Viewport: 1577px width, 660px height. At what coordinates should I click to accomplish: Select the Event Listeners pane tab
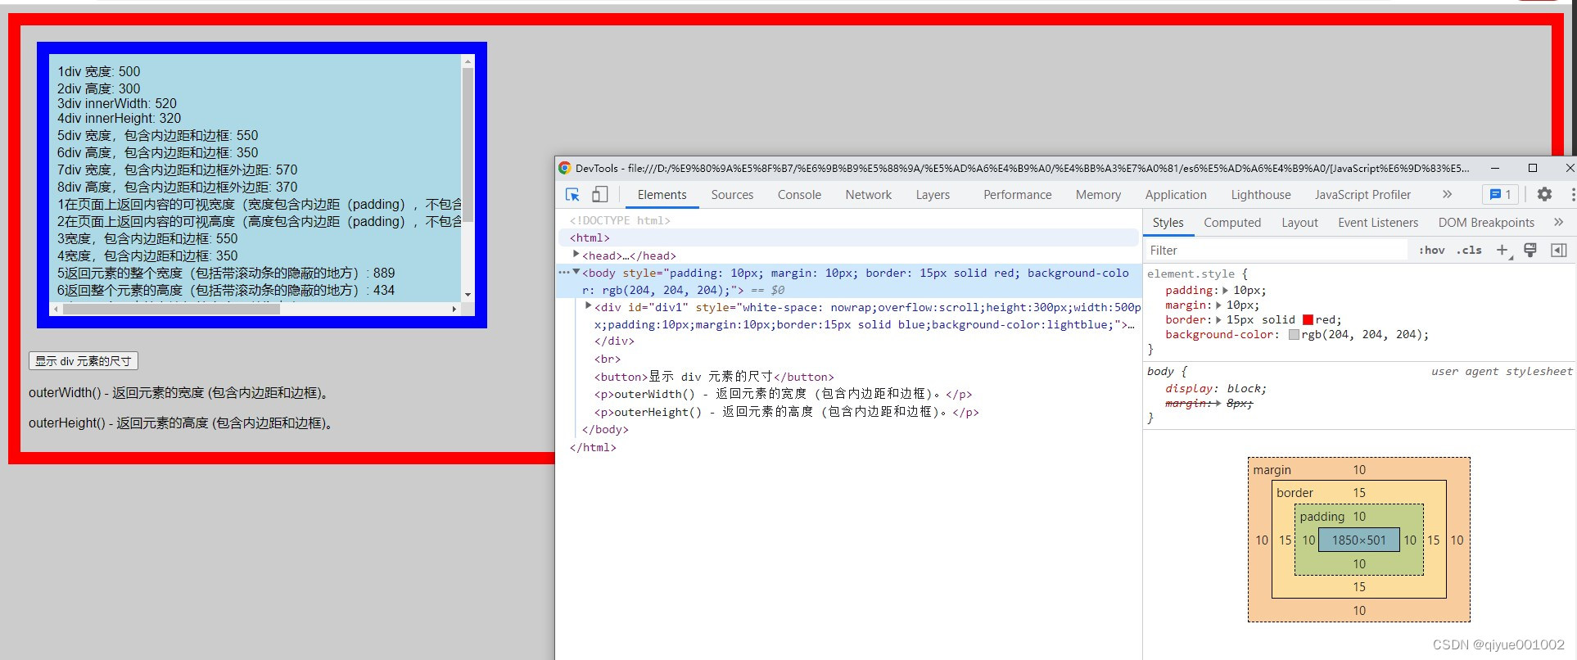point(1378,223)
